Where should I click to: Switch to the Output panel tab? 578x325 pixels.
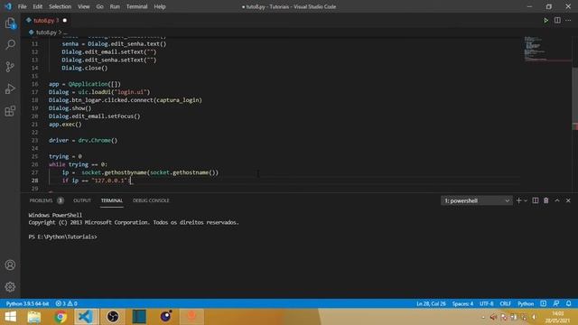click(x=82, y=200)
